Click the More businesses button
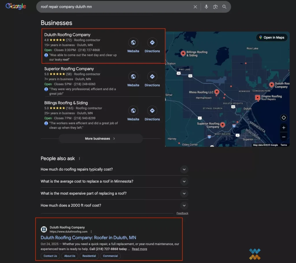The height and width of the screenshot is (263, 296). pos(100,139)
